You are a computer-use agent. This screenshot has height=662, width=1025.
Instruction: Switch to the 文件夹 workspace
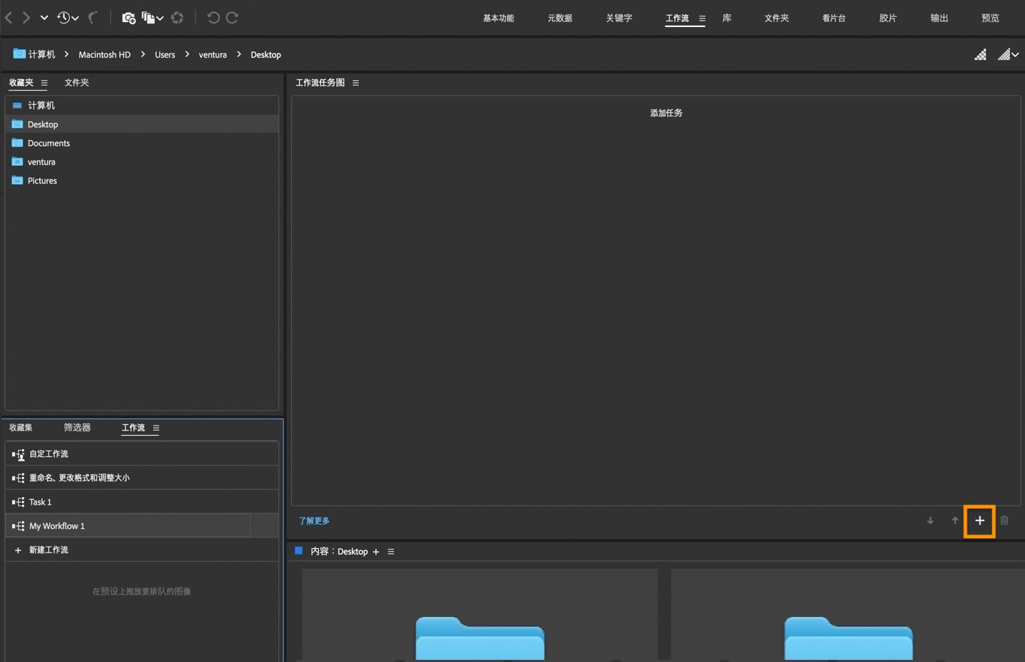(x=777, y=19)
